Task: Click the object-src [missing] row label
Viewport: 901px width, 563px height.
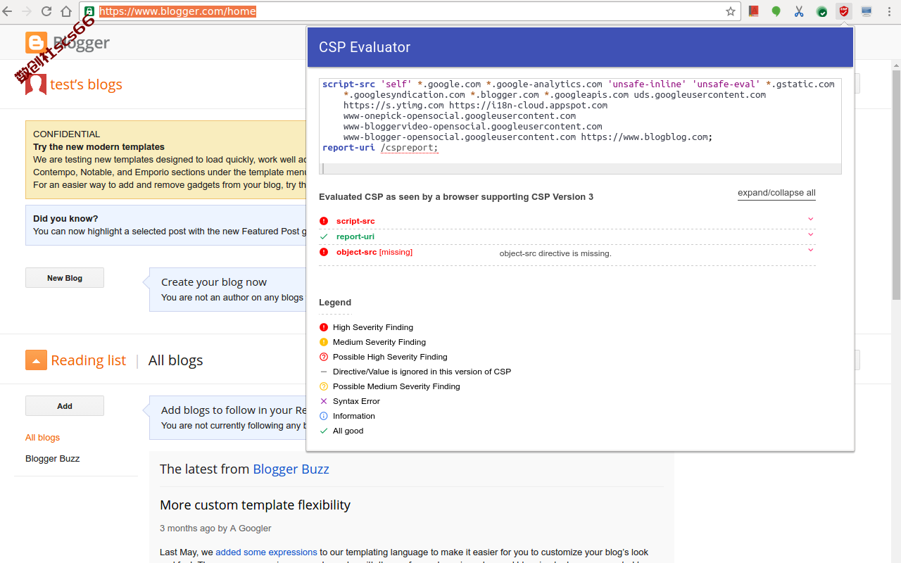Action: (x=374, y=252)
